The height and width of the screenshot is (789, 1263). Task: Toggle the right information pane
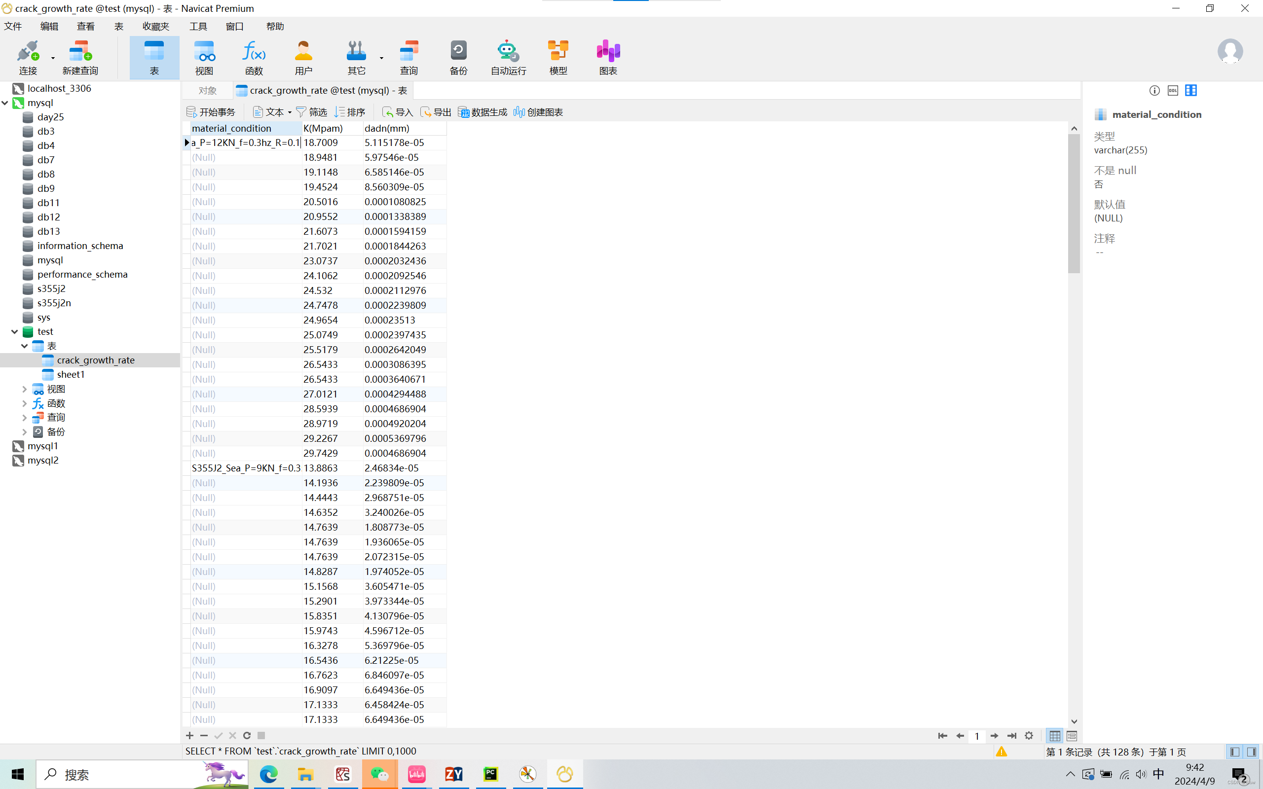1252,752
